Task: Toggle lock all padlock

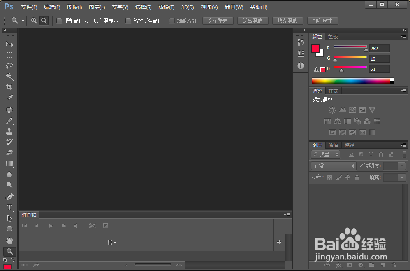Action: 357,178
